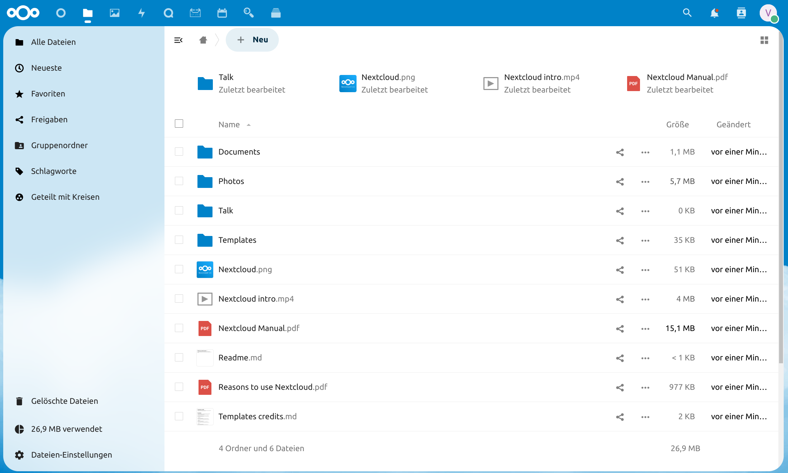Tick the checkbox for Nextcloud Manual.pdf
Screen dimensions: 788x473
tap(179, 328)
